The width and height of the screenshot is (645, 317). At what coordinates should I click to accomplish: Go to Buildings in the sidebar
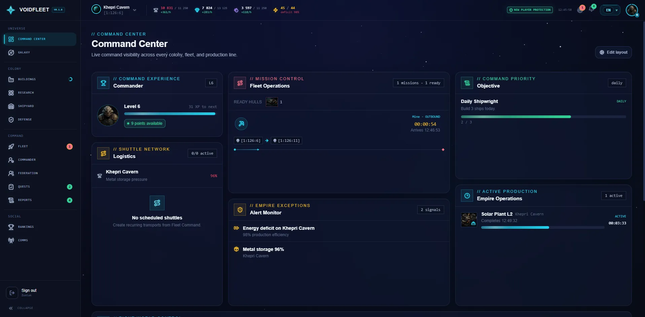point(40,80)
